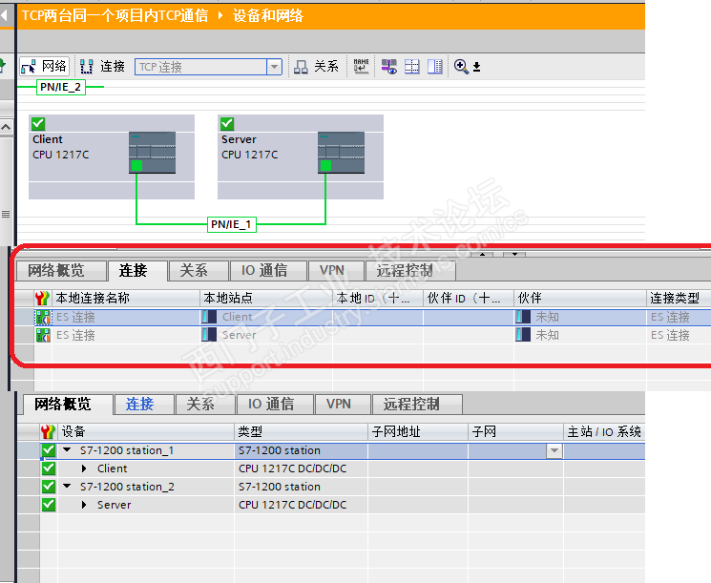Click the remember layout split-pane icon
Screen dimensions: 711x583
click(x=435, y=67)
